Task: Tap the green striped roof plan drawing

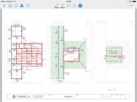Action: click(x=68, y=52)
